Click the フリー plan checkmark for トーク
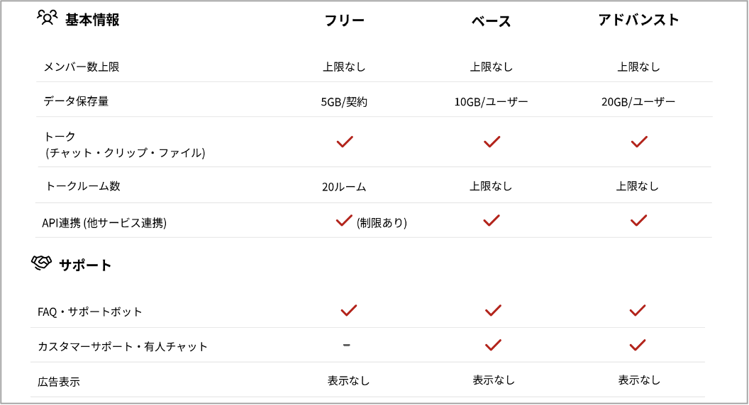749x405 pixels. (345, 142)
